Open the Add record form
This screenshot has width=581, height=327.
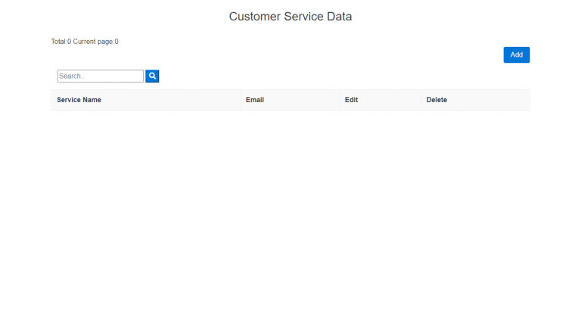(x=516, y=54)
